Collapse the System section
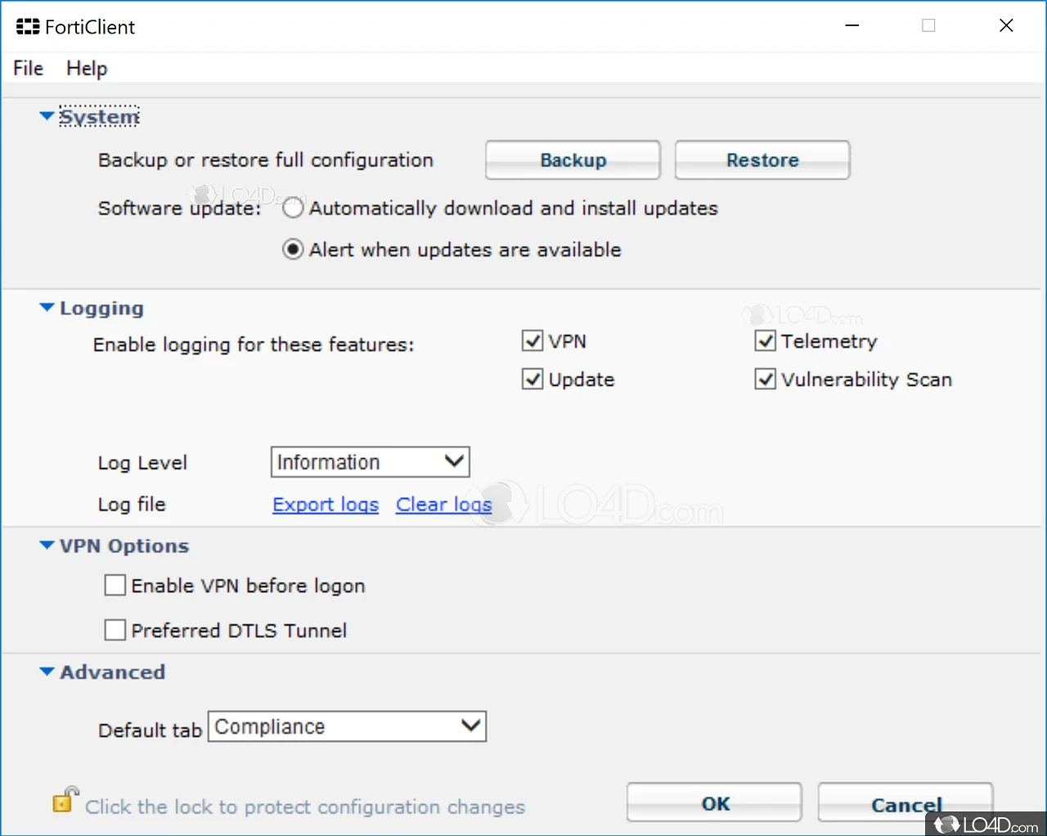The width and height of the screenshot is (1047, 836). tap(47, 117)
